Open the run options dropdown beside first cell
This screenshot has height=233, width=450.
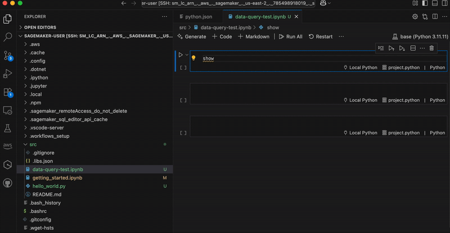point(187,55)
